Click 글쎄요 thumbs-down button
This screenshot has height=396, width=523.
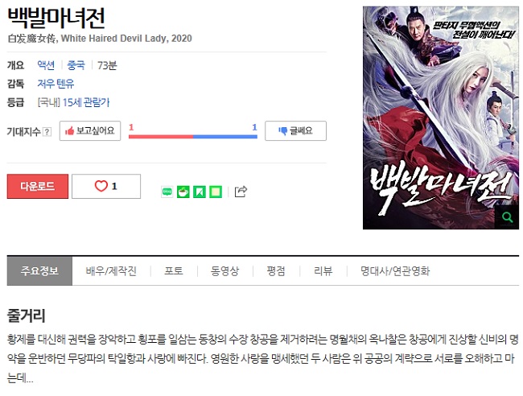click(295, 130)
